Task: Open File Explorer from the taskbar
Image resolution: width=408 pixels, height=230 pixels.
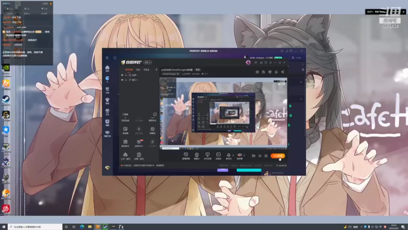Action: click(x=90, y=227)
